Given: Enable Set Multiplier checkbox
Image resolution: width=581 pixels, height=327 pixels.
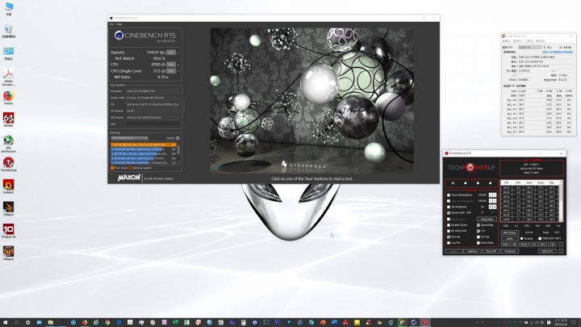Looking at the screenshot, I should pyautogui.click(x=449, y=207).
